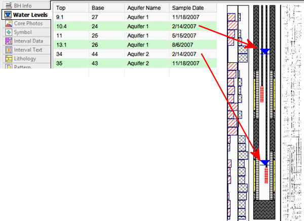304x221 pixels.
Task: Click the Lithology brick pattern icon
Action: [9, 59]
